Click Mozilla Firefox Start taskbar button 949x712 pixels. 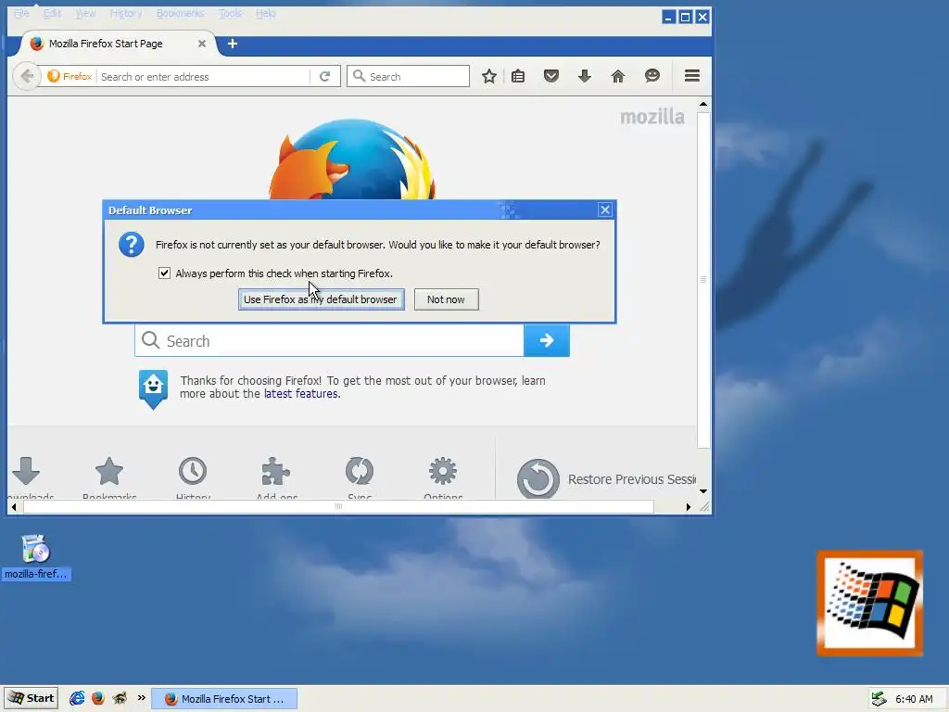coord(224,699)
